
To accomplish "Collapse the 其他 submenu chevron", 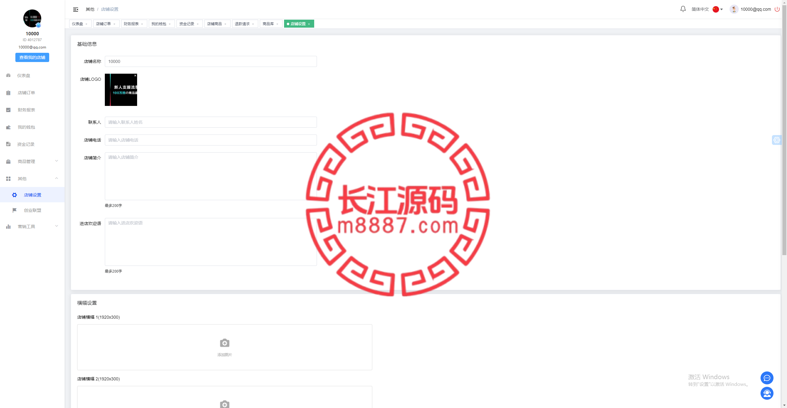I will 57,178.
